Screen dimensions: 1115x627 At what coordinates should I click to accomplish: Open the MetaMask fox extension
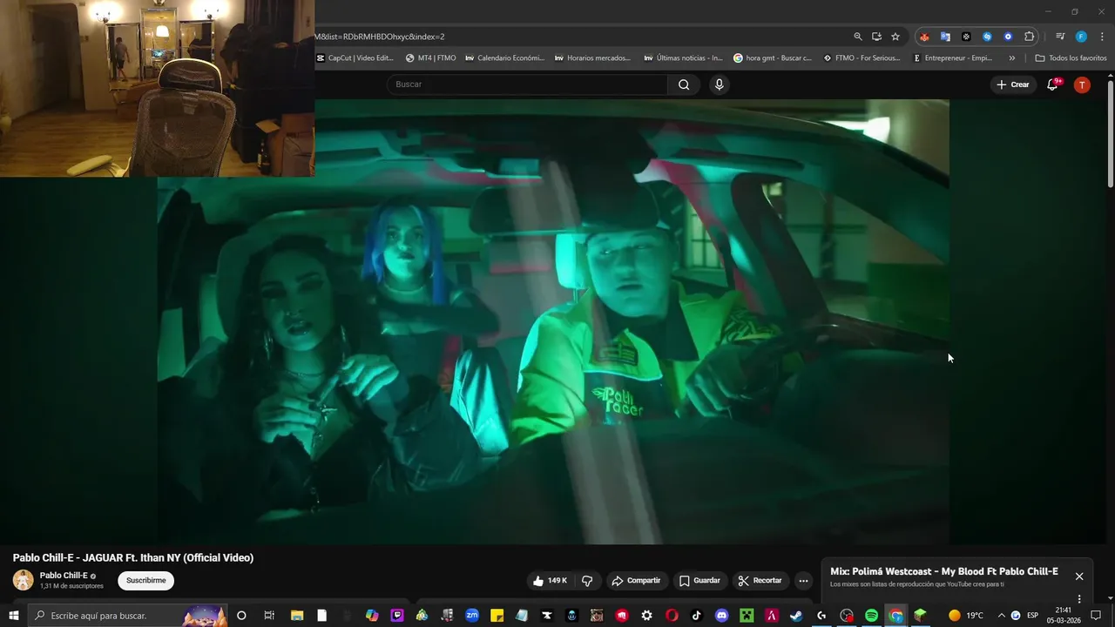924,37
